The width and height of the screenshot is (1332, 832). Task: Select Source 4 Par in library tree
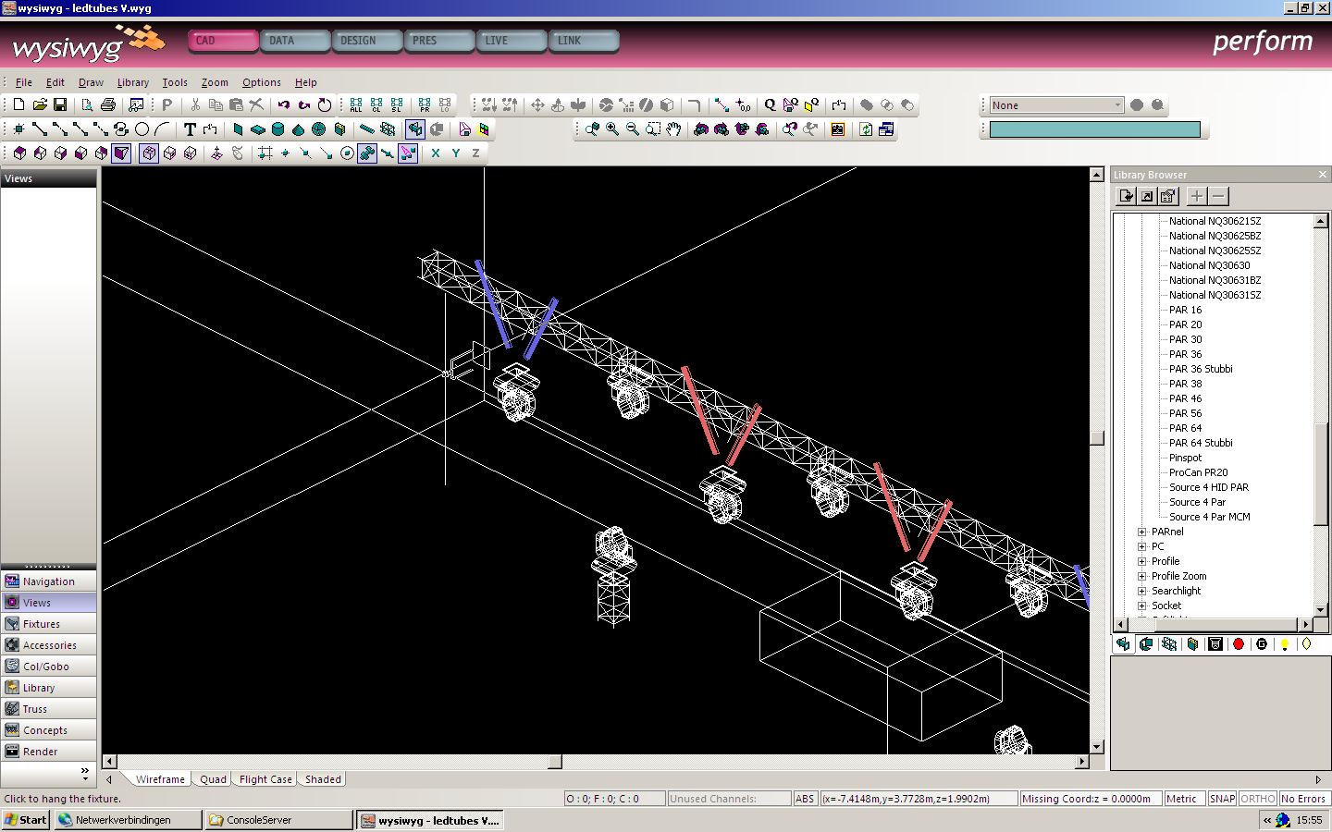coord(1197,502)
